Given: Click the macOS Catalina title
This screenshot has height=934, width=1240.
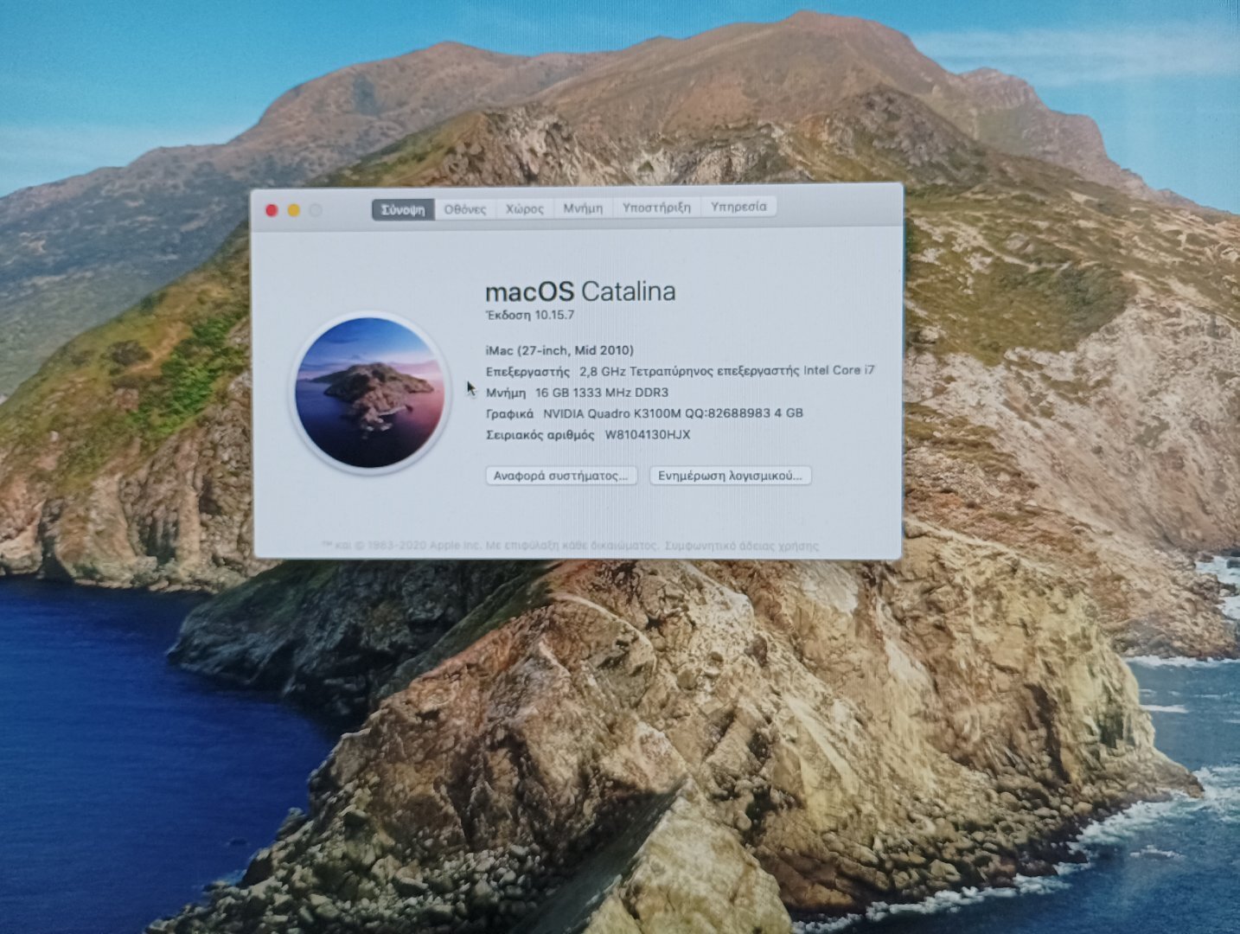Looking at the screenshot, I should point(580,291).
